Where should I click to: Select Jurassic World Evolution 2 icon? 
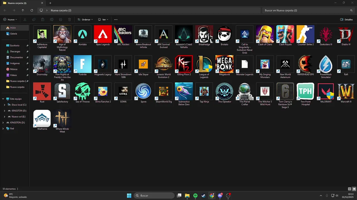(164, 64)
